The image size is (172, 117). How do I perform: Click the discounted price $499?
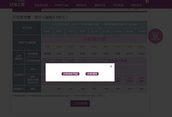[82, 47]
